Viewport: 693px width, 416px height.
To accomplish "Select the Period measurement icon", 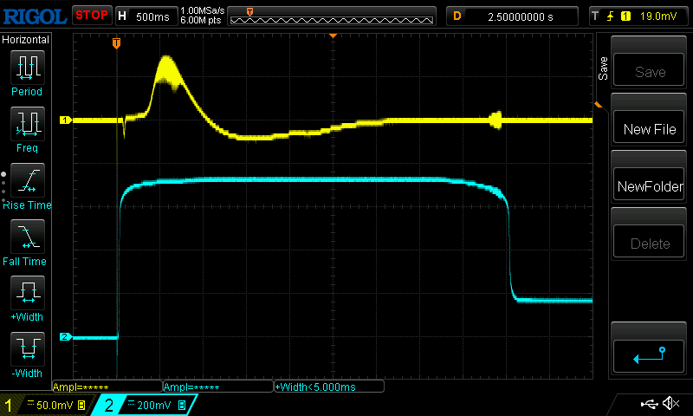I will [28, 68].
